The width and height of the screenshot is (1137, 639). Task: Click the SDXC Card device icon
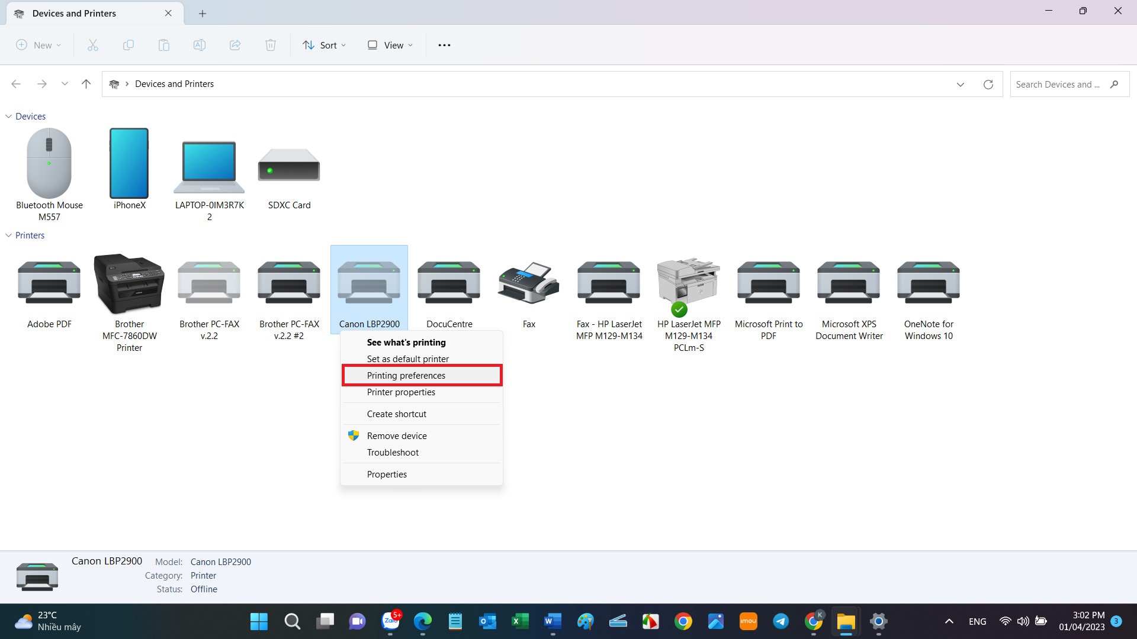tap(289, 165)
